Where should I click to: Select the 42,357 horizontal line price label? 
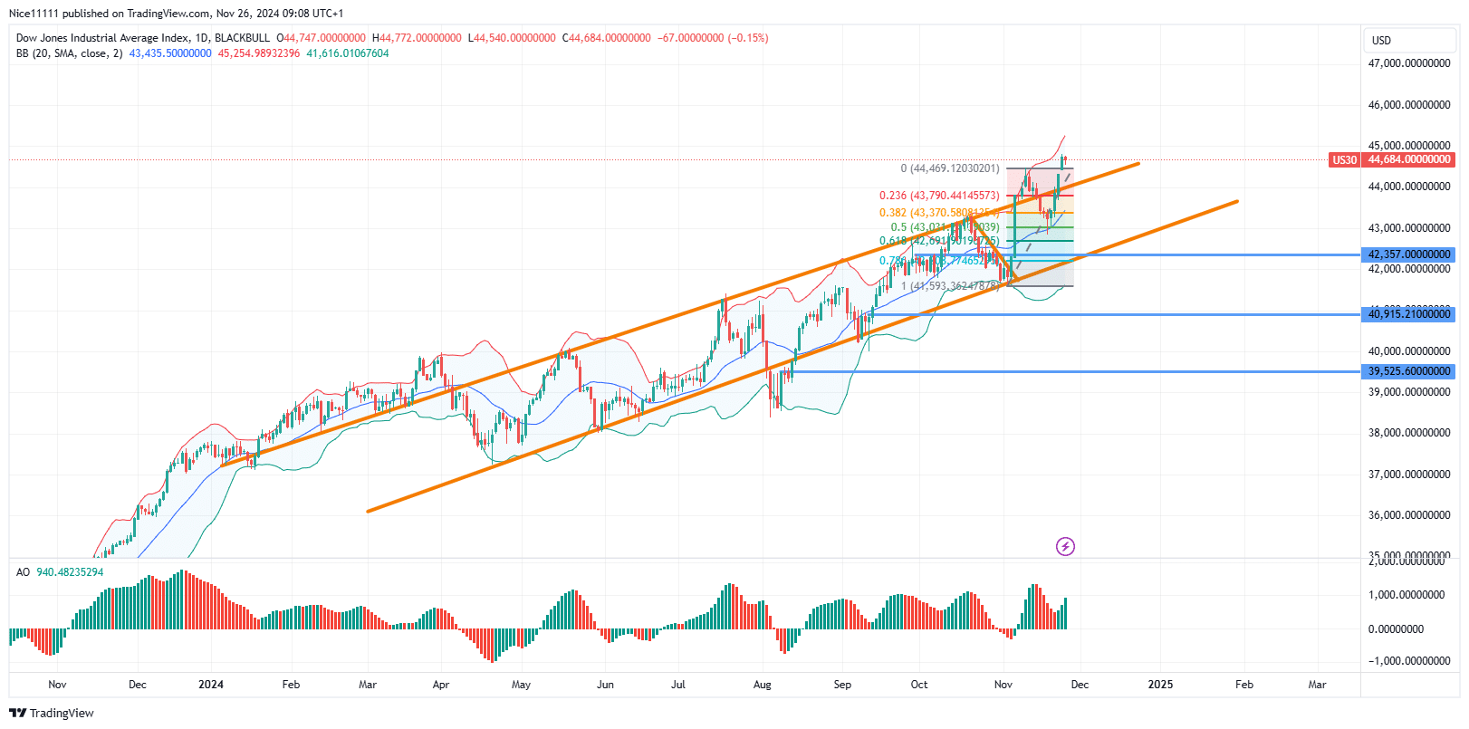[x=1409, y=254]
